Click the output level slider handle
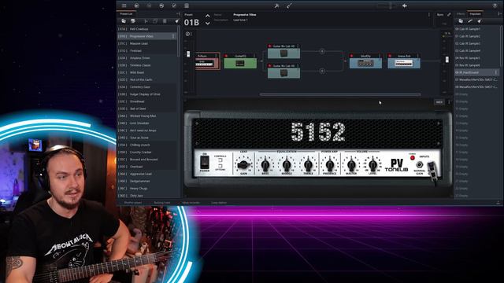Viewport: 504px width, 283px height. point(447,60)
